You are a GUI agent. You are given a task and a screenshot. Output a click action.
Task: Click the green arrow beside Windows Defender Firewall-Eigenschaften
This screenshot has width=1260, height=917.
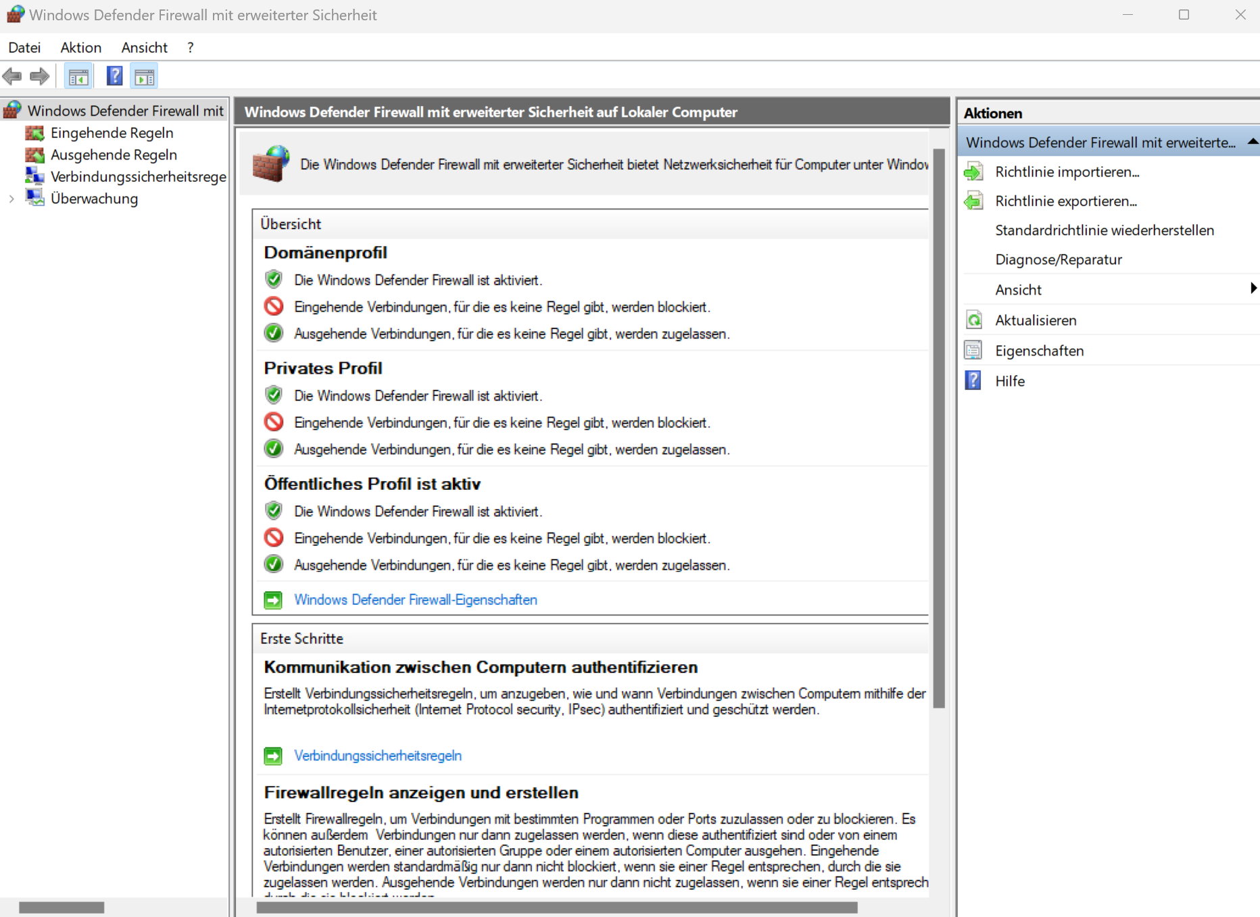pos(273,600)
